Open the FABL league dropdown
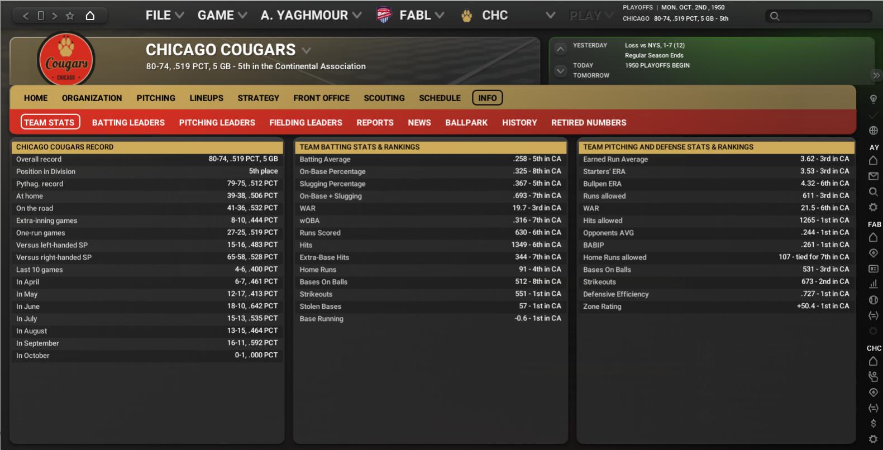The height and width of the screenshot is (450, 883). (x=421, y=16)
